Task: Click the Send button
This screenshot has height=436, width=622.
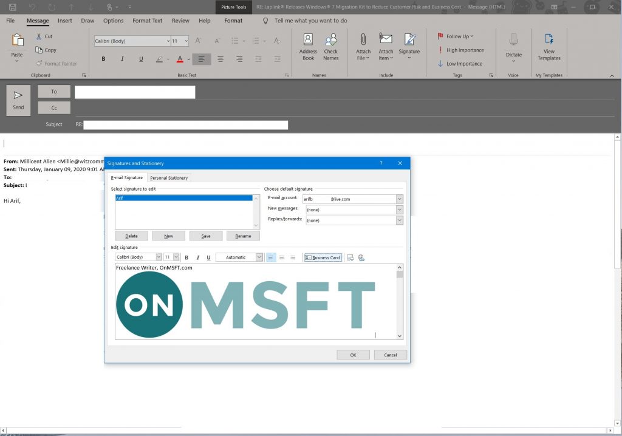Action: click(18, 100)
